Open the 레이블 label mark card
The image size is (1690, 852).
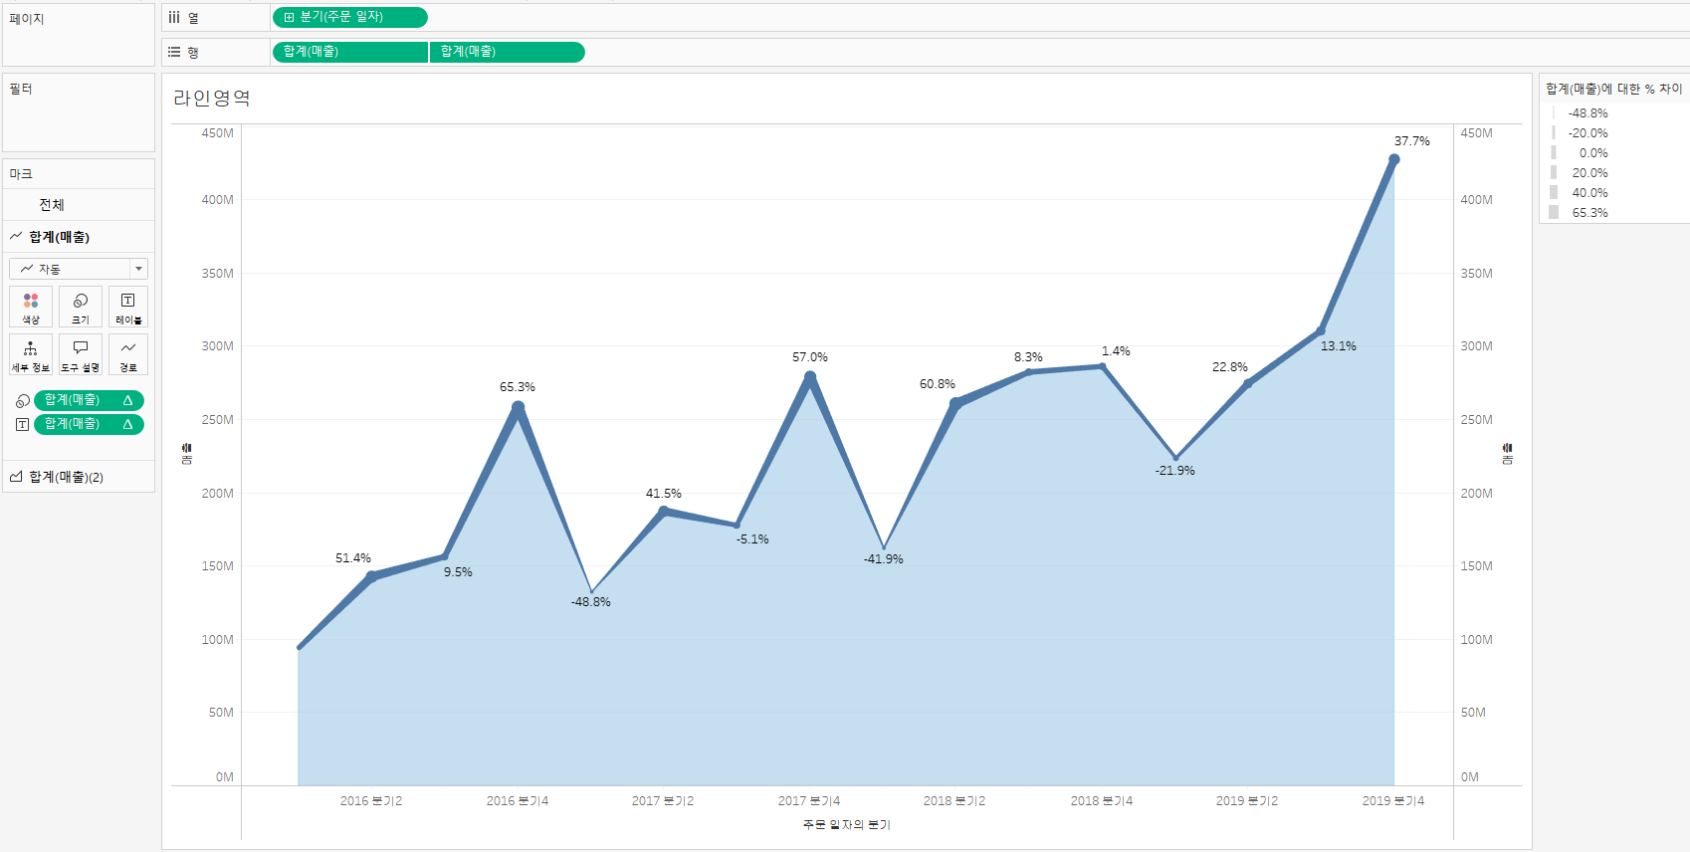[x=128, y=307]
